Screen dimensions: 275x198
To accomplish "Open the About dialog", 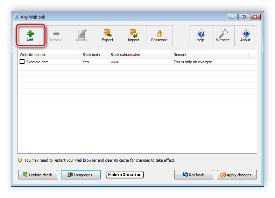I will (x=246, y=36).
